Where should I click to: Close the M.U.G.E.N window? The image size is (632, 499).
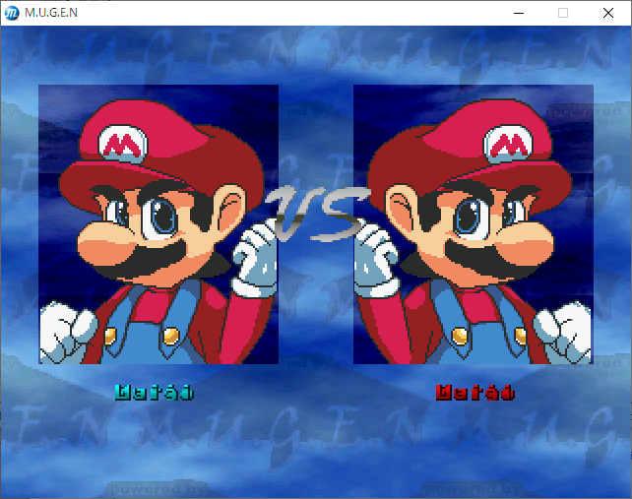point(608,13)
